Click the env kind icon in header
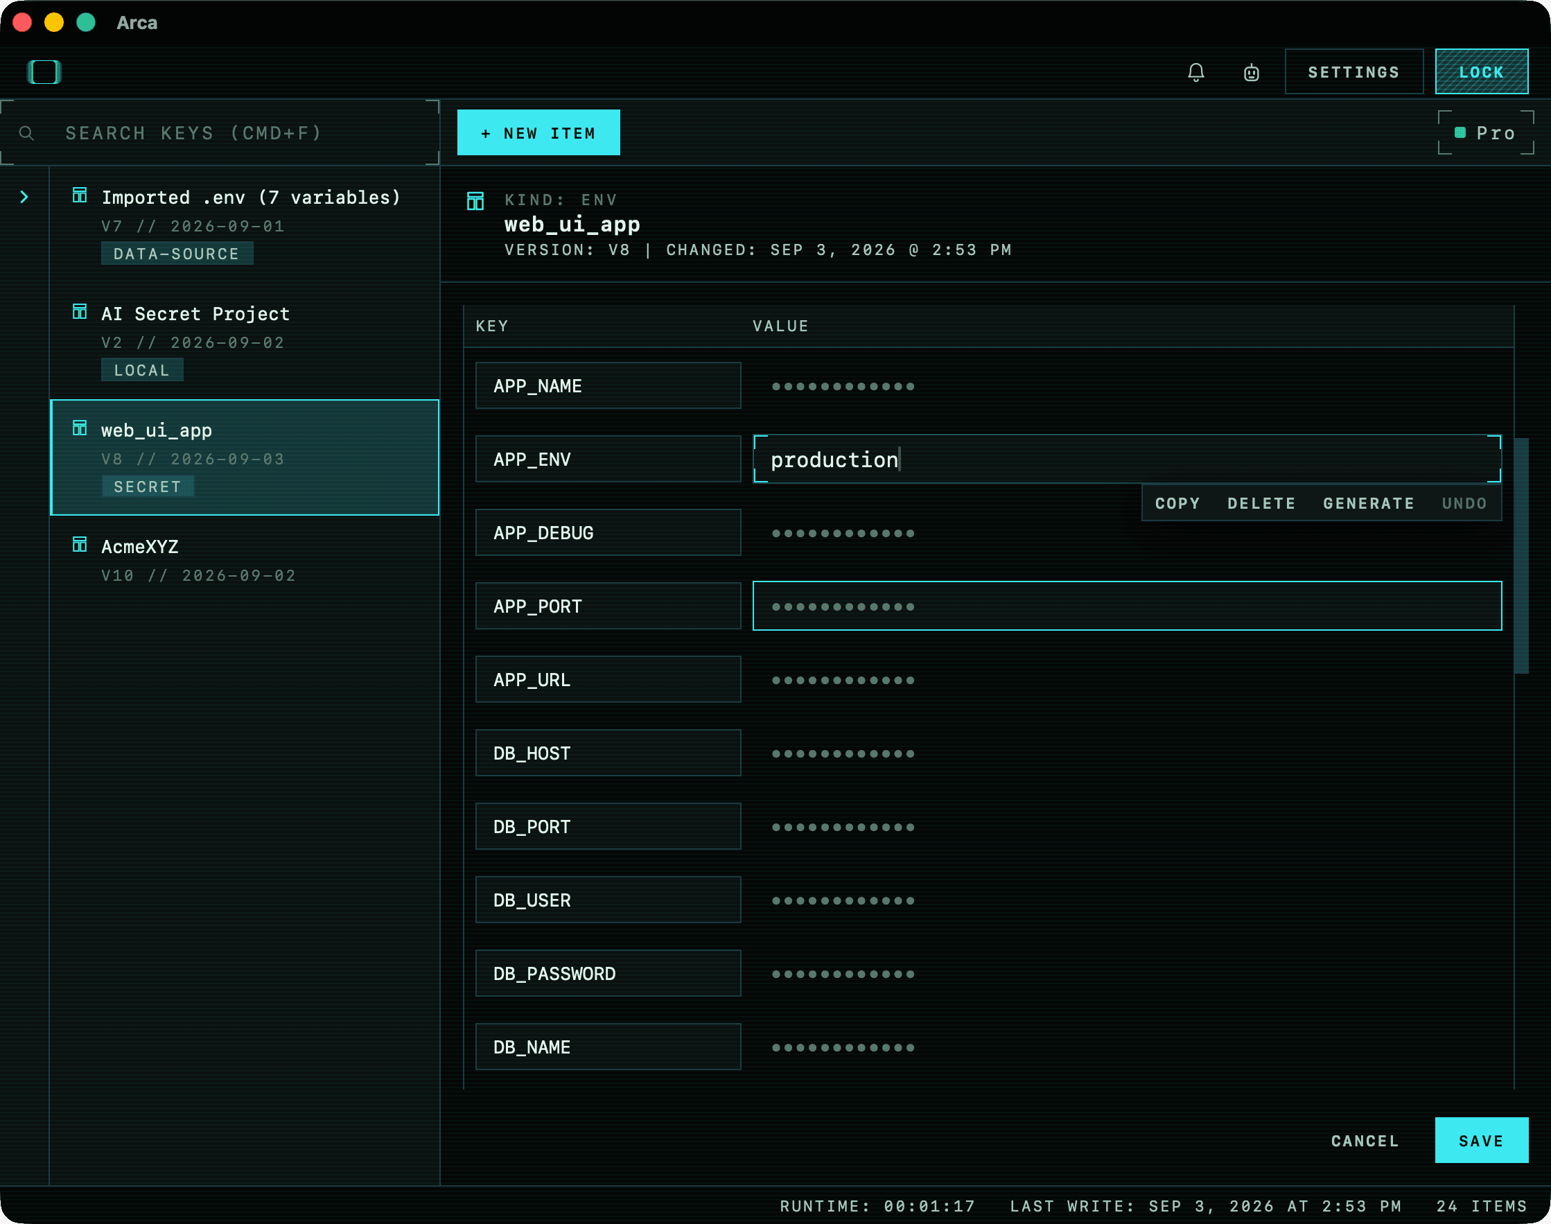1551x1224 pixels. coord(475,201)
